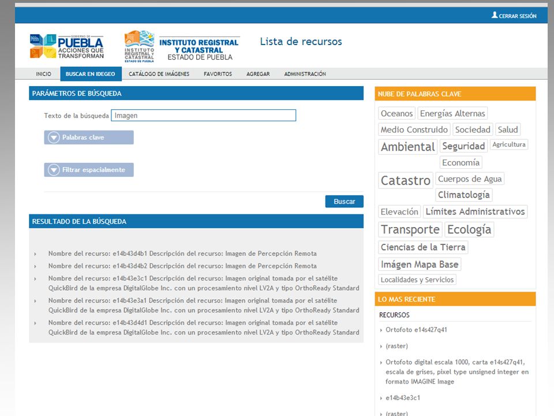This screenshot has height=416, width=554.
Task: Select the Buscar en IDEGEO tab
Action: click(91, 74)
